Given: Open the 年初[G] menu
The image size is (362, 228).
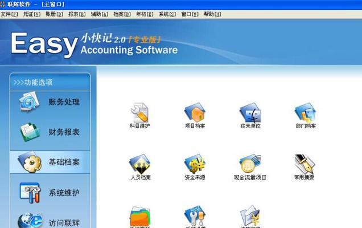Looking at the screenshot, I should pyautogui.click(x=145, y=14).
